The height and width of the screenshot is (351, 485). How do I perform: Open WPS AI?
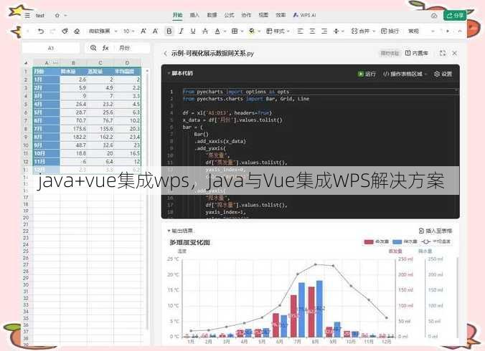304,15
